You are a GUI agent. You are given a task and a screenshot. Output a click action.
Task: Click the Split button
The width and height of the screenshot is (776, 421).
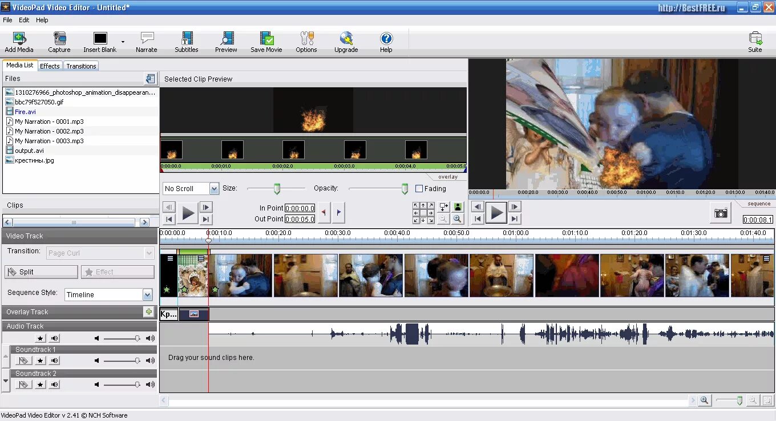42,272
